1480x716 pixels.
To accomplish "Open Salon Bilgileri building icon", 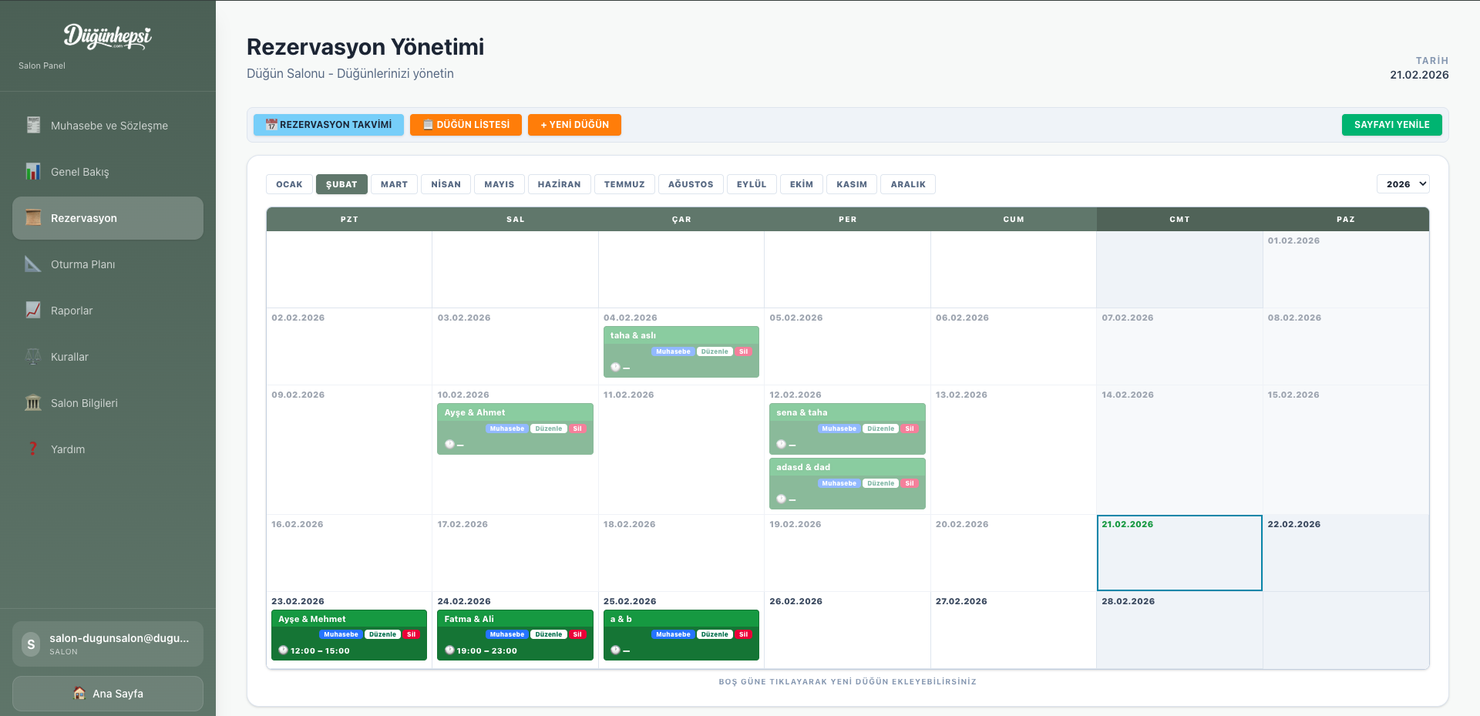I will click(x=33, y=402).
